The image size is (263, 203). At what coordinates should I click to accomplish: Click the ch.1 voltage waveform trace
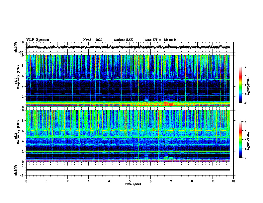point(128,47)
